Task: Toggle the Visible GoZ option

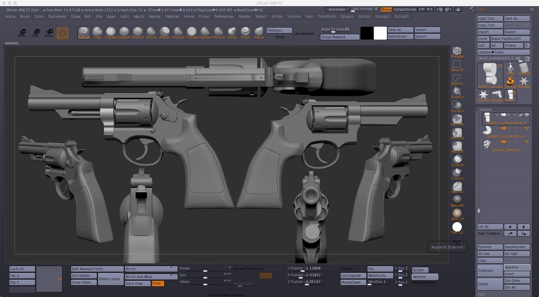Action: [x=513, y=45]
